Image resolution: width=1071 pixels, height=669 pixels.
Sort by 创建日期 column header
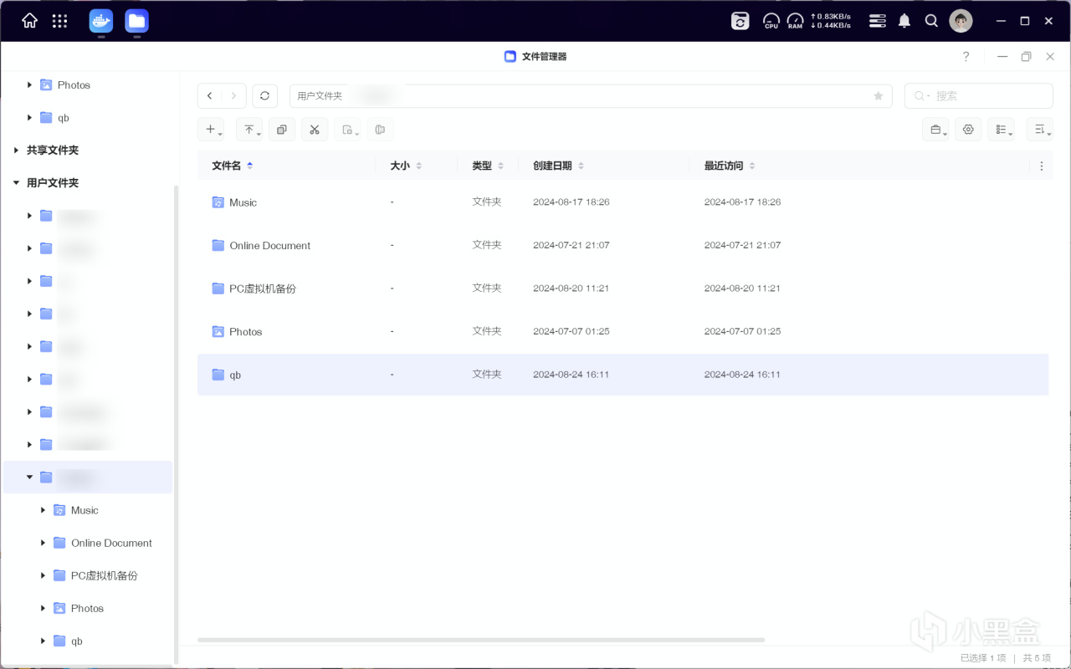552,166
